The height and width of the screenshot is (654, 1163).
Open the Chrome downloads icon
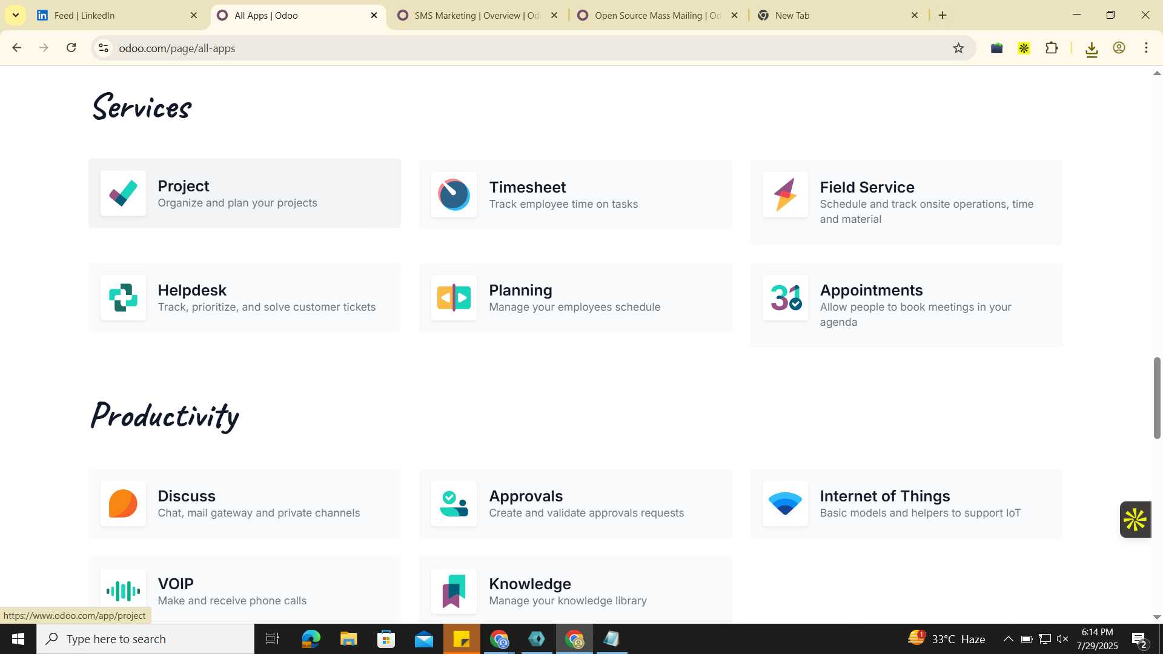1092,49
